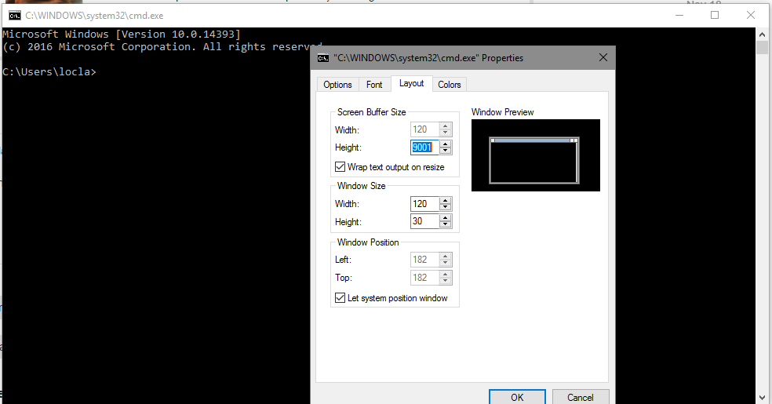772x404 pixels.
Task: Click the Screen Buffer Height input field
Action: (x=424, y=147)
